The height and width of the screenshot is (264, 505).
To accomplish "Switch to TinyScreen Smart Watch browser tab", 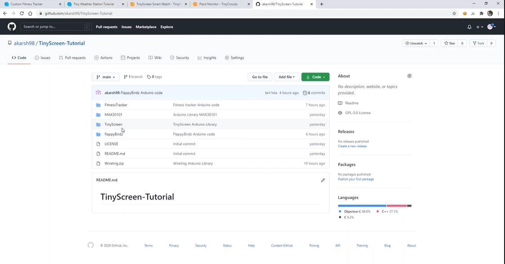I will pyautogui.click(x=159, y=4).
